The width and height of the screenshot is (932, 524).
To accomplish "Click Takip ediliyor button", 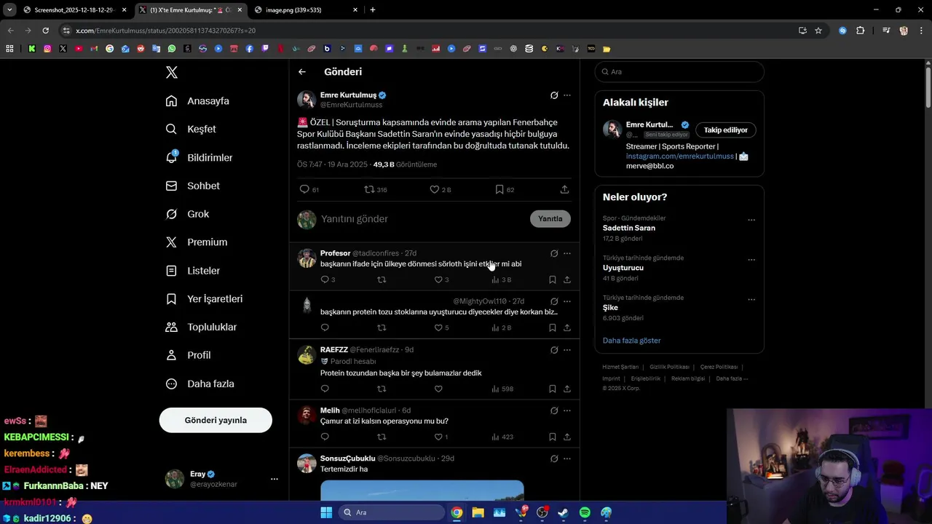I will tap(725, 130).
